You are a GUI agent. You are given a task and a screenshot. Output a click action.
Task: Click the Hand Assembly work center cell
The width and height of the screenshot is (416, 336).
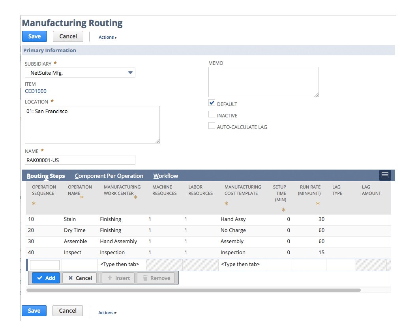[x=118, y=242]
